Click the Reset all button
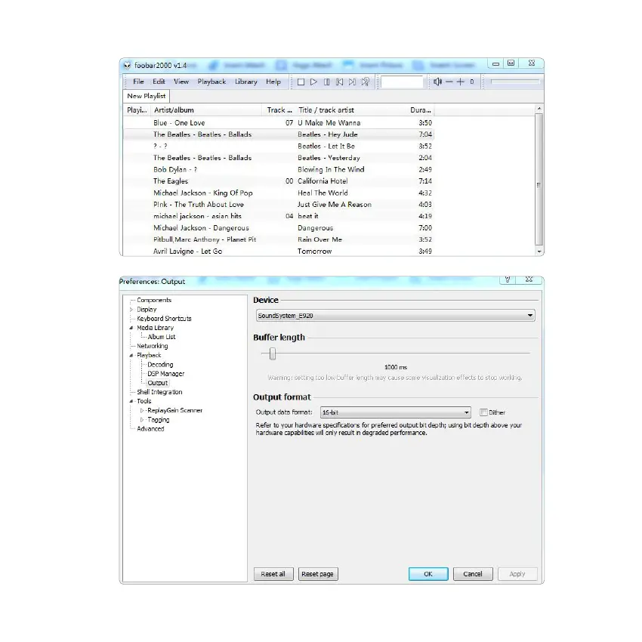642x642 pixels. pyautogui.click(x=273, y=574)
